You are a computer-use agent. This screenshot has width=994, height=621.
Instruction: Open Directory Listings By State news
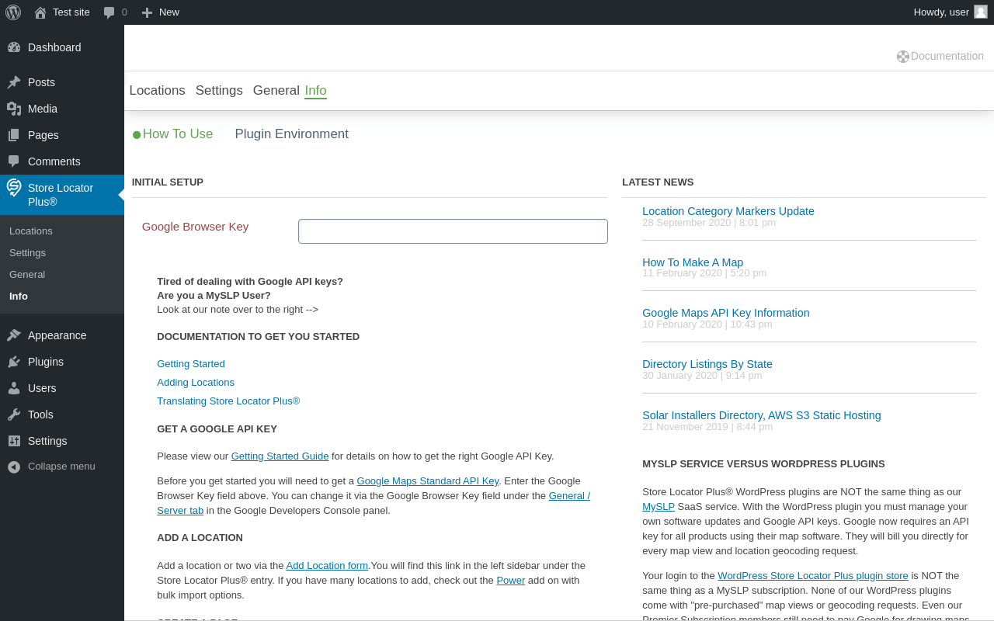tap(707, 364)
